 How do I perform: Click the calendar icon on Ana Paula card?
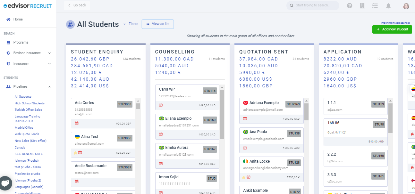point(245,148)
